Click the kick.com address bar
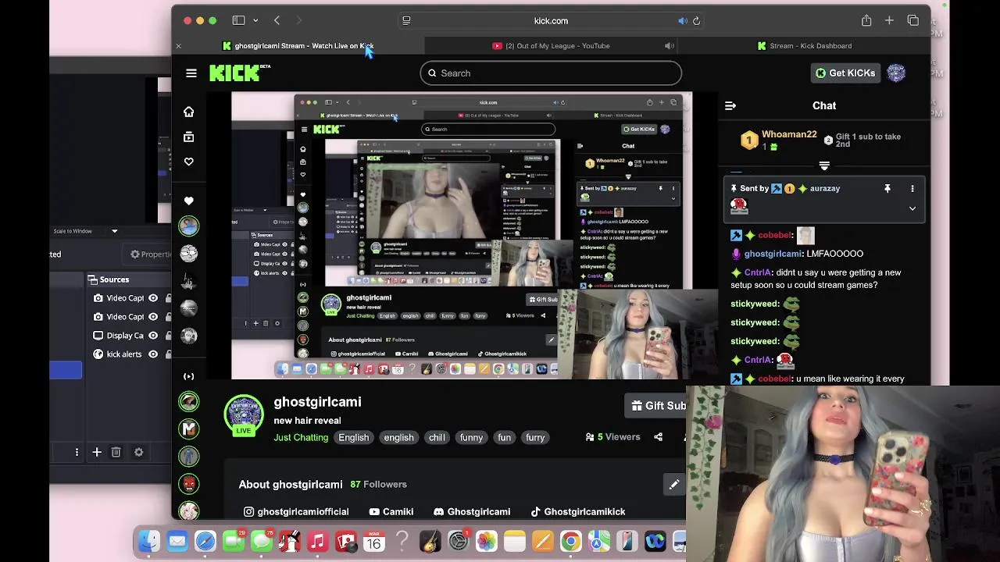The image size is (1000, 562). [x=551, y=21]
